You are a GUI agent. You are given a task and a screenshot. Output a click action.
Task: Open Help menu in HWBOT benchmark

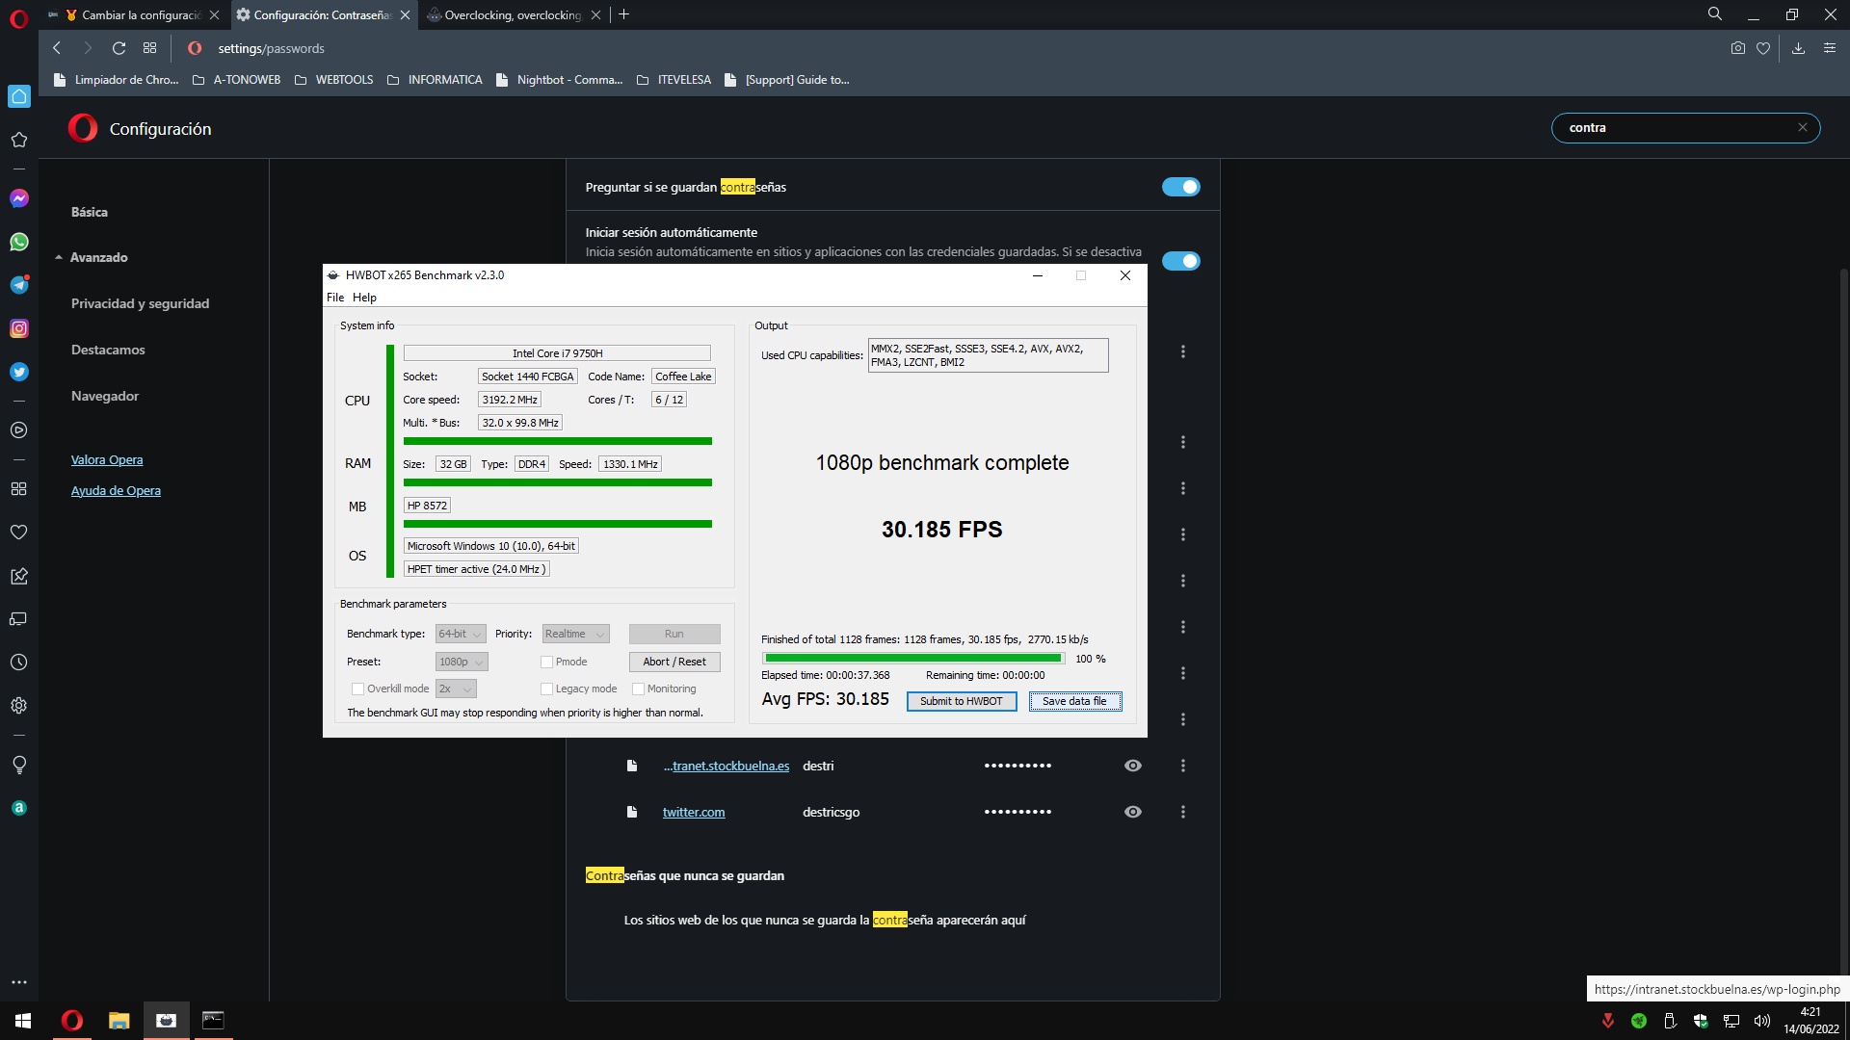coord(364,298)
